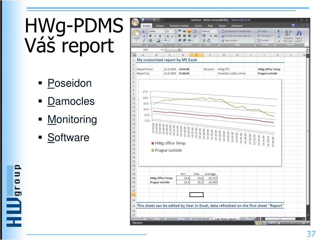Switch to the Data ribbon tab
Viewport: 320px width, 240px height.
[210, 26]
